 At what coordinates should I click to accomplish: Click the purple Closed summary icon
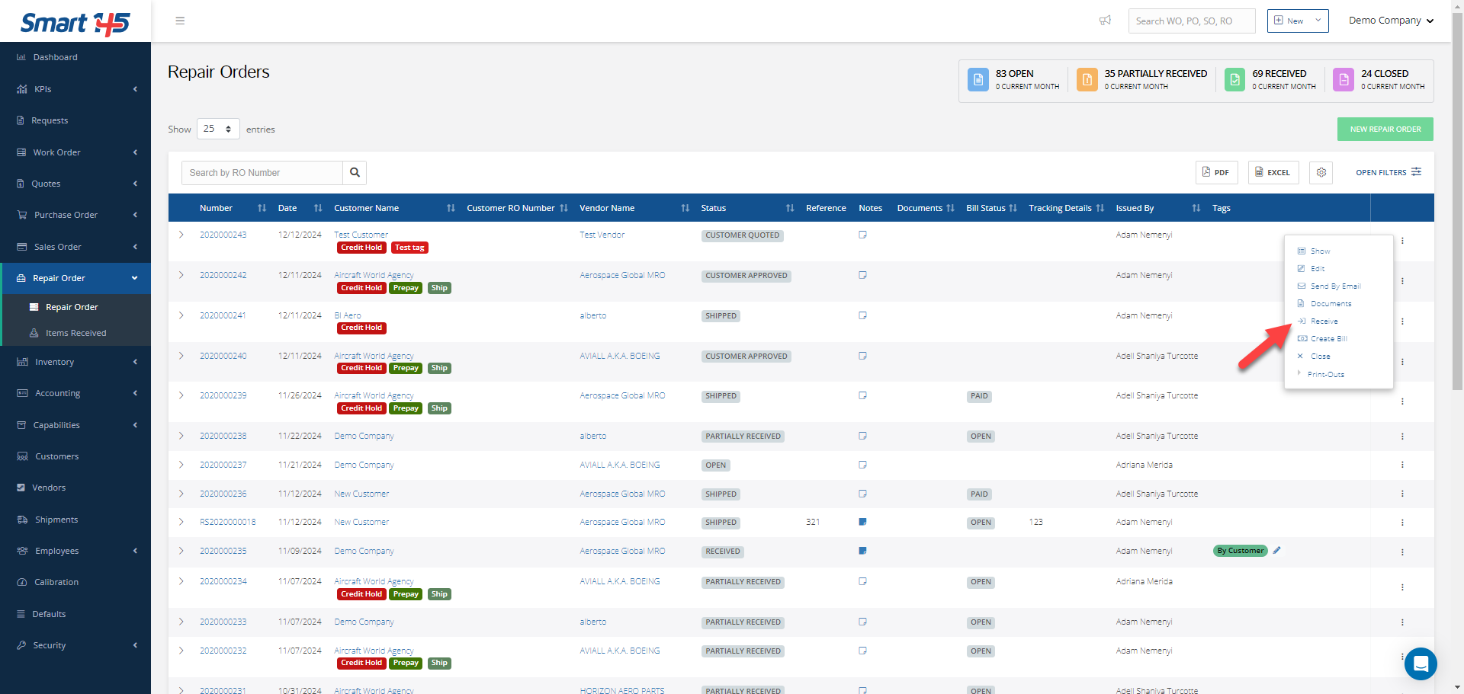pyautogui.click(x=1344, y=80)
